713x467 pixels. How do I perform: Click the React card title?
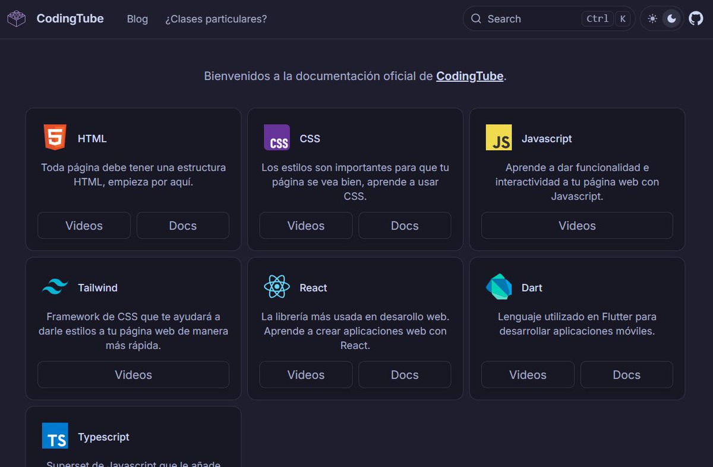pos(313,288)
